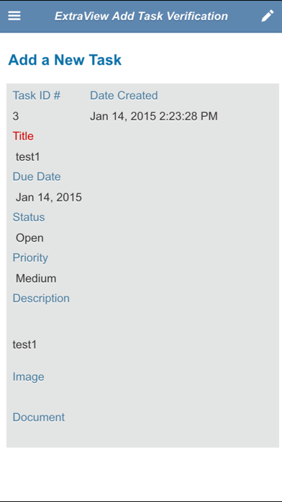The height and width of the screenshot is (502, 282).
Task: Select the Jan 14, 2015 2:23:28 PM timestamp
Action: point(154,116)
